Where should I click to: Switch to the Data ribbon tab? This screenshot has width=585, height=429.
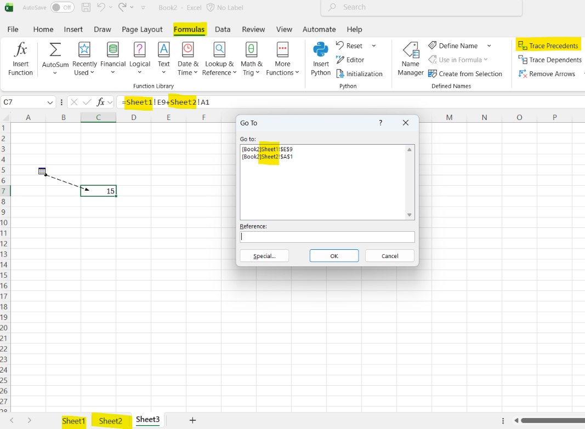pos(223,29)
